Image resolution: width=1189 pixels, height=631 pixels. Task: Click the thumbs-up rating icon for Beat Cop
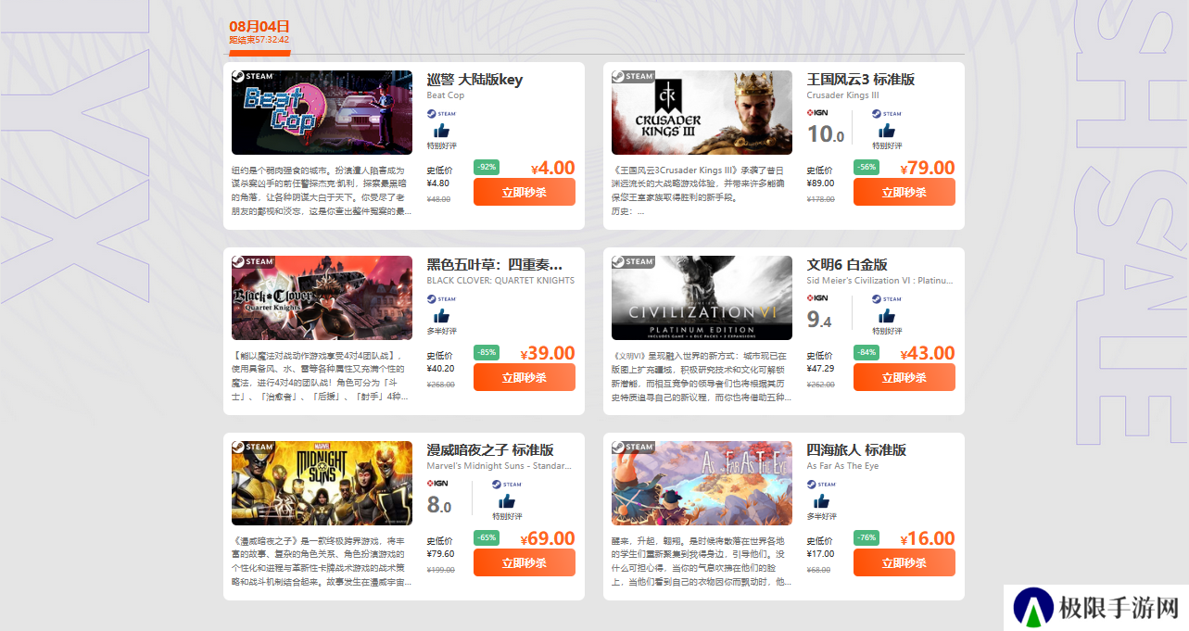click(x=441, y=131)
